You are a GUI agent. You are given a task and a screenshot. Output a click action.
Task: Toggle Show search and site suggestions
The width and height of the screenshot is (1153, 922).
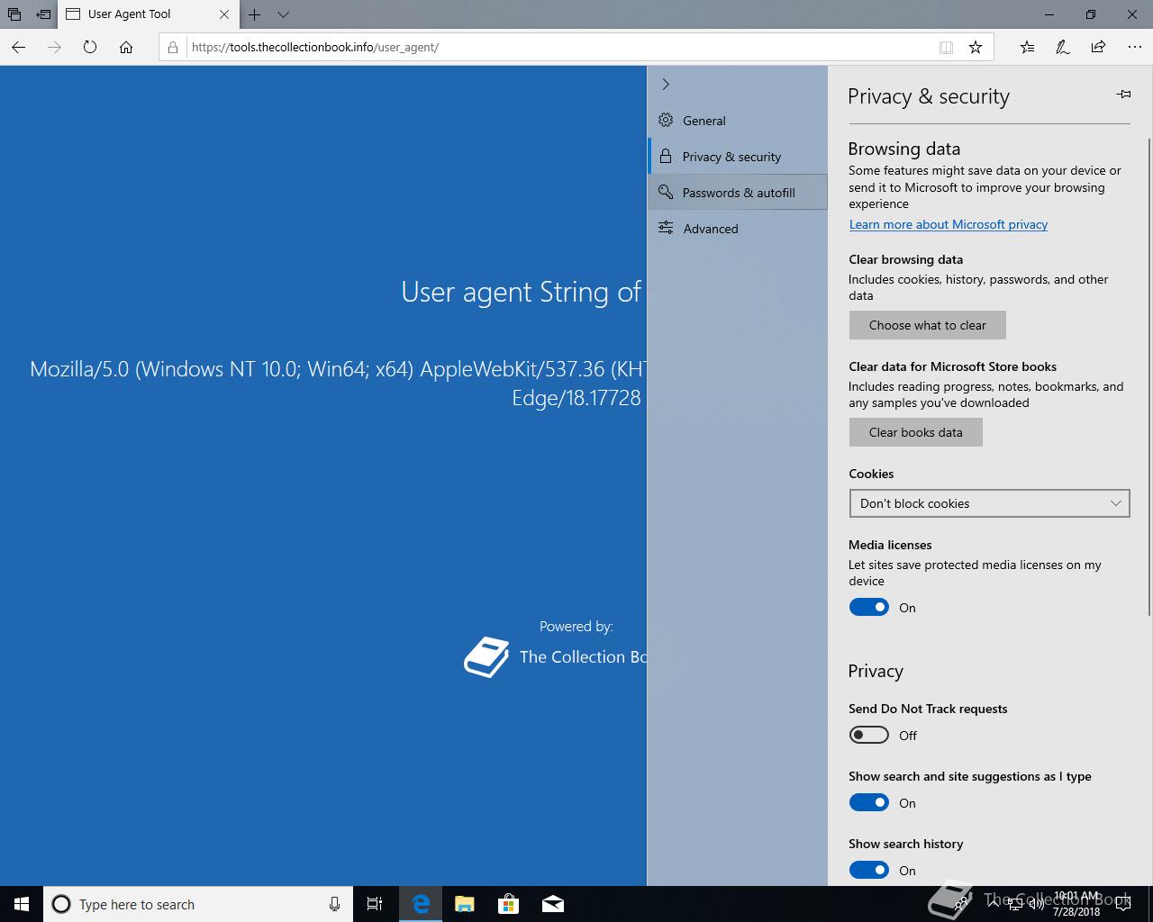(869, 803)
